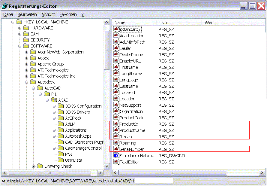The image size is (267, 186).
Task: Select the Applications key
Action: click(76, 130)
